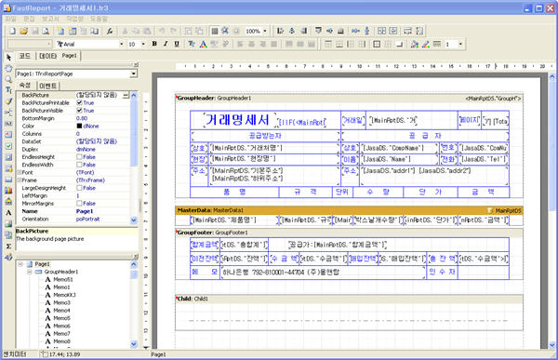Screen dimensions: 558x360
Task: Toggle Bold text formatting
Action: [154, 44]
